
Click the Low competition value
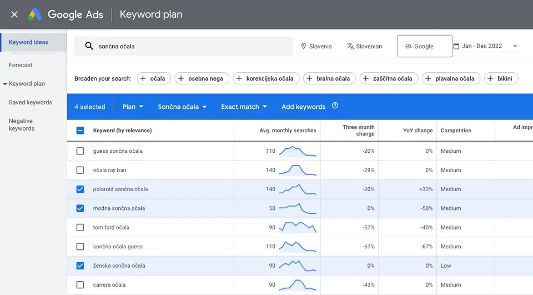click(x=446, y=266)
